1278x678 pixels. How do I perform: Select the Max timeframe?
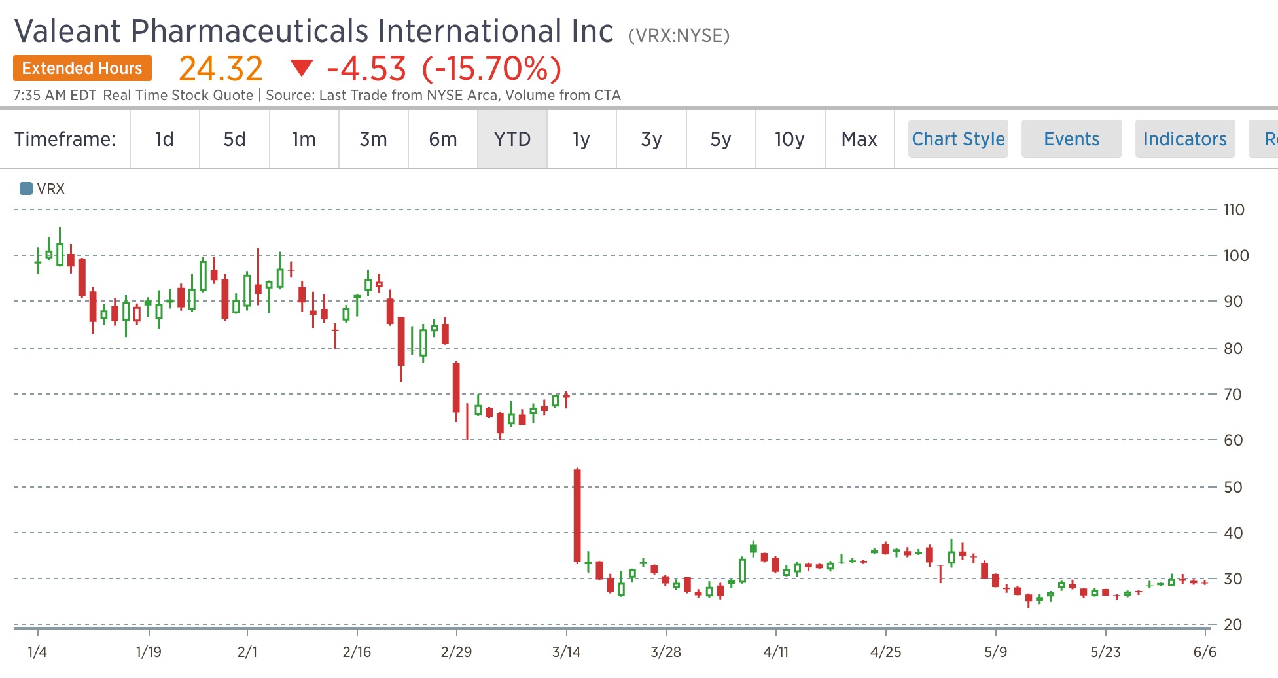pyautogui.click(x=859, y=139)
